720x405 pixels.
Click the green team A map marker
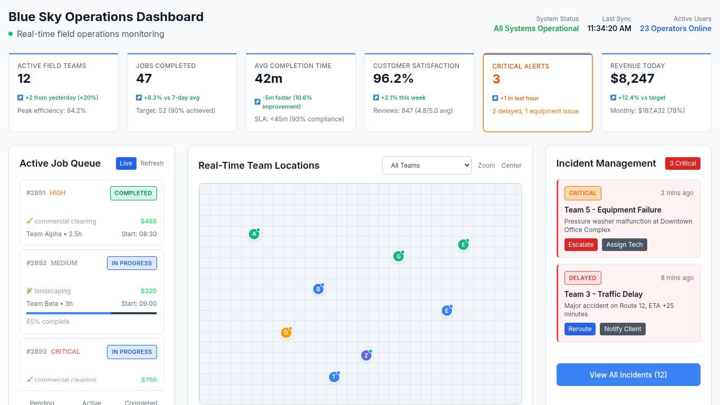[254, 234]
